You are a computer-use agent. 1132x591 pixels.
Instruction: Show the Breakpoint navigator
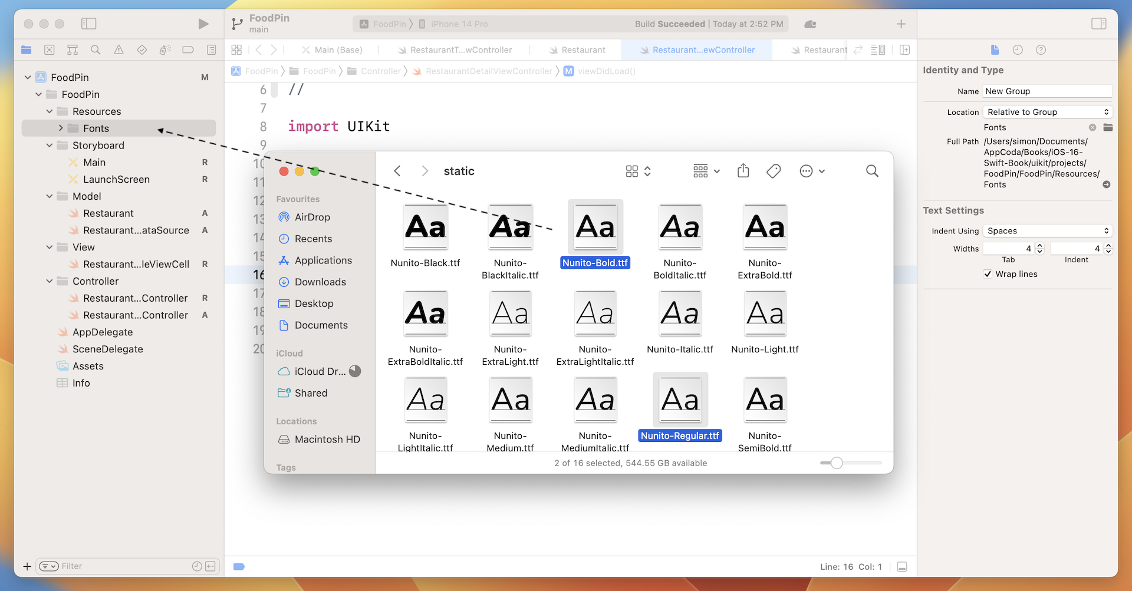[187, 49]
